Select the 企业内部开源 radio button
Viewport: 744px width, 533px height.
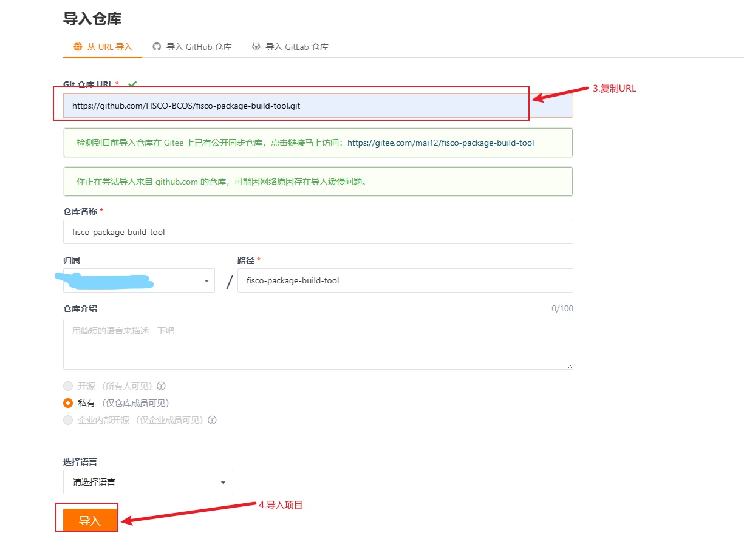click(68, 420)
